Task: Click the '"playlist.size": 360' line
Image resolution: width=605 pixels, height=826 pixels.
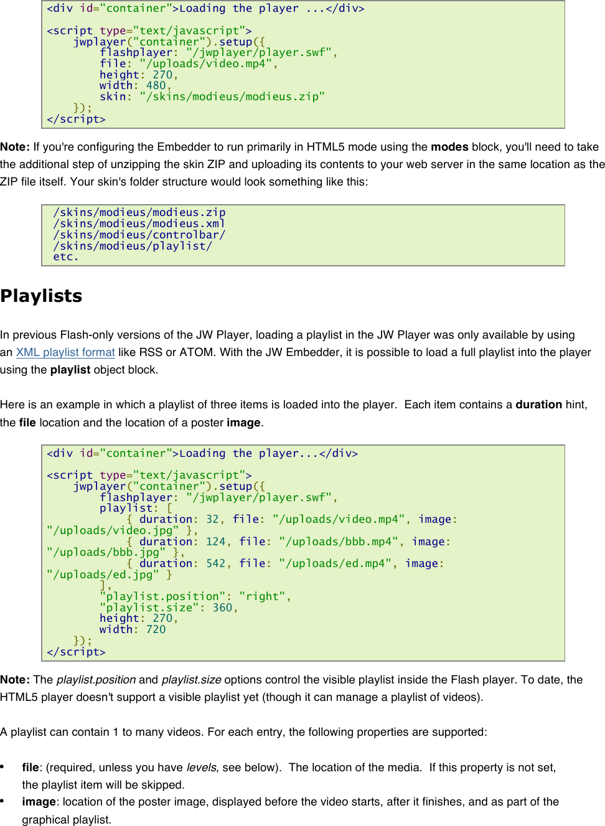Action: [x=169, y=608]
